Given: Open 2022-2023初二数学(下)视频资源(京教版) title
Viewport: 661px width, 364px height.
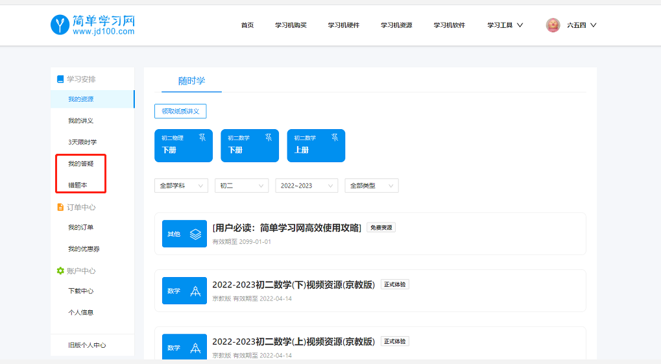Looking at the screenshot, I should [293, 285].
